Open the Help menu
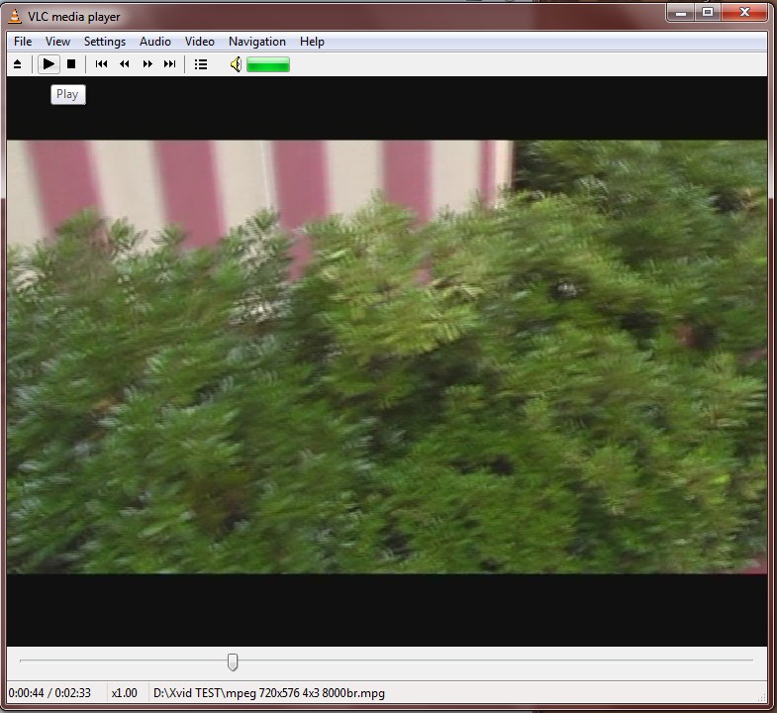The image size is (777, 713). click(312, 42)
